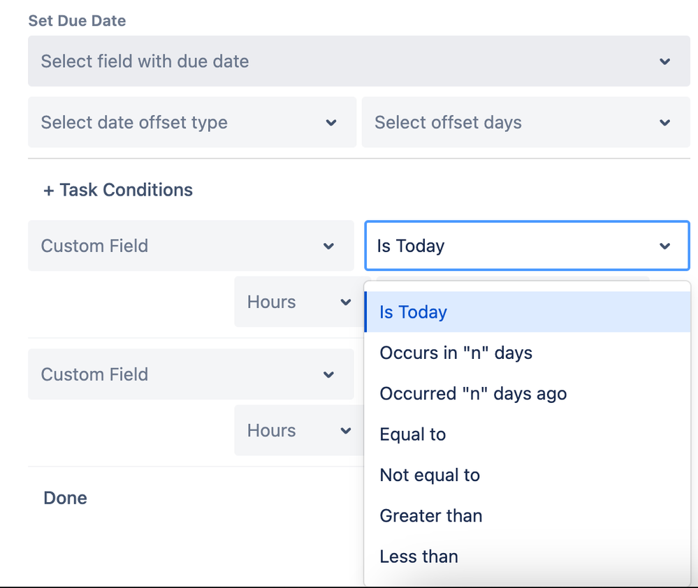Screen dimensions: 698x588
Task: Click chevron on offset days selector
Action: pyautogui.click(x=664, y=123)
